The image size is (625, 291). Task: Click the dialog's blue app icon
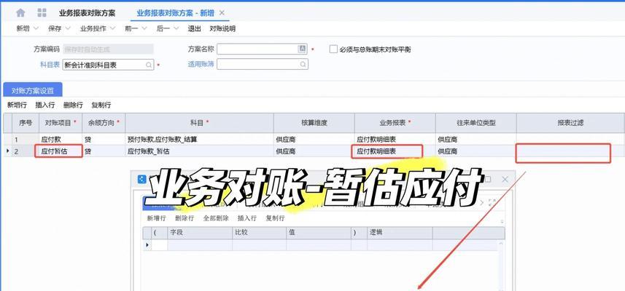coord(141,179)
